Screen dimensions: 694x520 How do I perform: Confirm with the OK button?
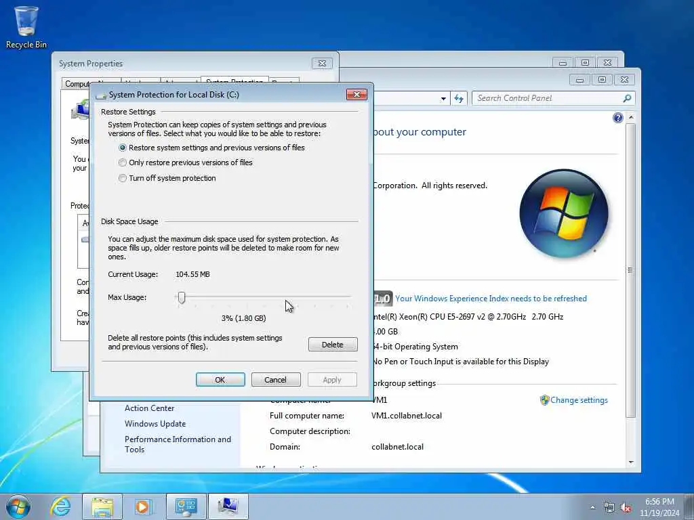tap(220, 380)
